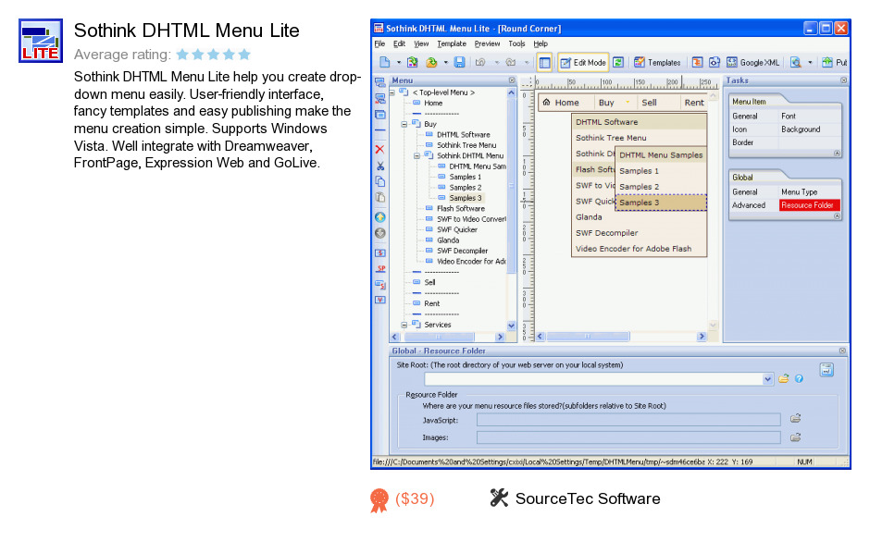Collapse the Global task group
This screenshot has width=870, height=541.
837,216
